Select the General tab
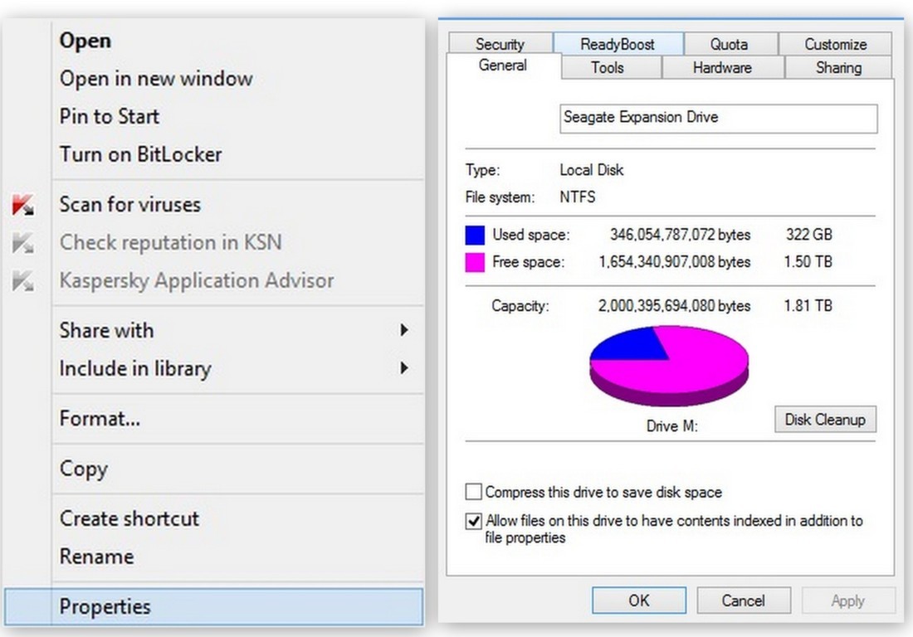 pyautogui.click(x=503, y=66)
